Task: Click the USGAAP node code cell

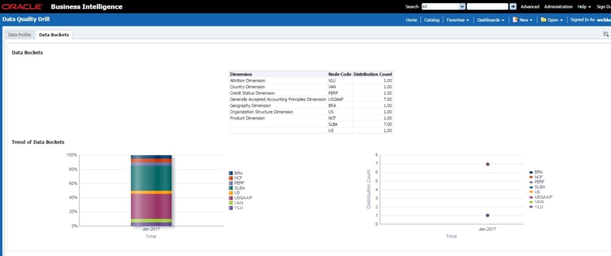Action: (340, 99)
